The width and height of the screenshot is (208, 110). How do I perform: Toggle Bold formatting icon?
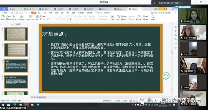[x=48, y=19]
